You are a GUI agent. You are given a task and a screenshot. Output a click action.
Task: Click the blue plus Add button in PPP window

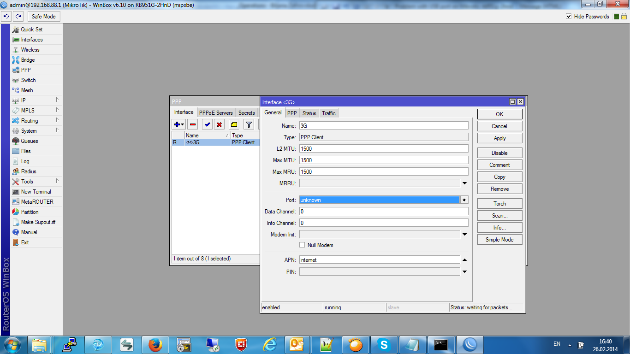click(178, 124)
